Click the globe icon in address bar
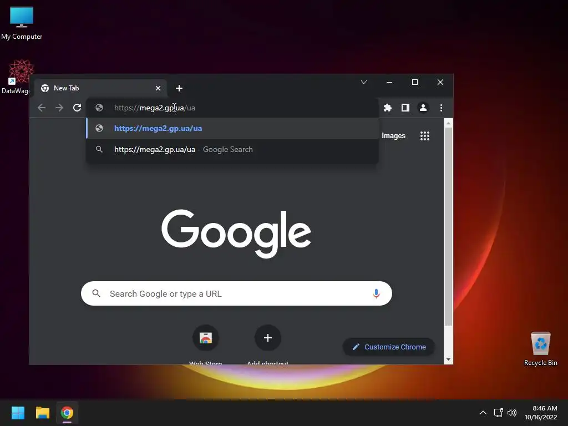The width and height of the screenshot is (568, 426). click(99, 108)
